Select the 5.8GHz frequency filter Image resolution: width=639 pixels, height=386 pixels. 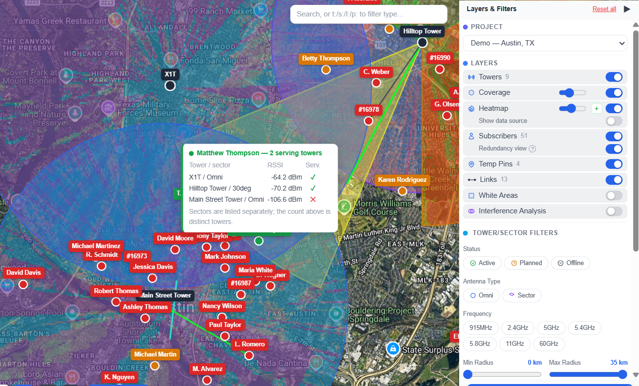pos(479,344)
